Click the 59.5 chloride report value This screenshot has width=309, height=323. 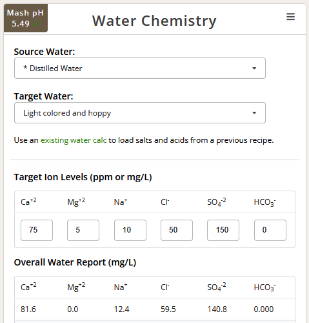click(x=168, y=309)
